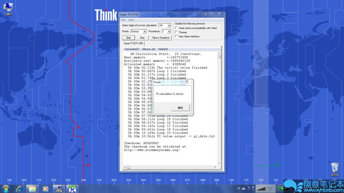Open the wireless signal strength tray icon
Viewport: 344px width, 193px height.
pos(261,188)
